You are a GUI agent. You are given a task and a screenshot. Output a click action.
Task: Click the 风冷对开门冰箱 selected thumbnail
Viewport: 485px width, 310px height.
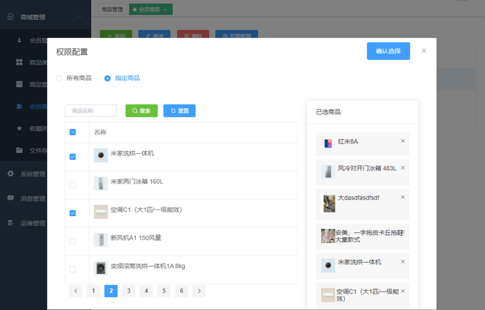click(x=328, y=172)
